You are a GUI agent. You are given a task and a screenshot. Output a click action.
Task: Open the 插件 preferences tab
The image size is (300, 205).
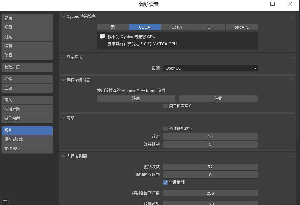click(x=27, y=79)
